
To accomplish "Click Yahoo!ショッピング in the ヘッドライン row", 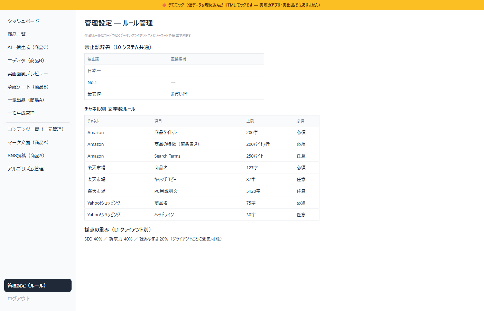I will point(104,215).
